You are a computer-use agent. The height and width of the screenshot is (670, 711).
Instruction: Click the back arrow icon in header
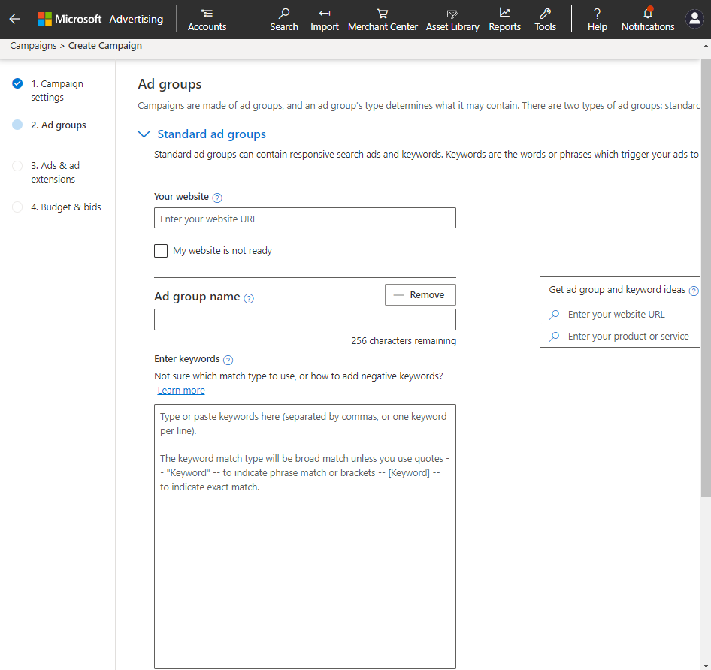pyautogui.click(x=15, y=19)
